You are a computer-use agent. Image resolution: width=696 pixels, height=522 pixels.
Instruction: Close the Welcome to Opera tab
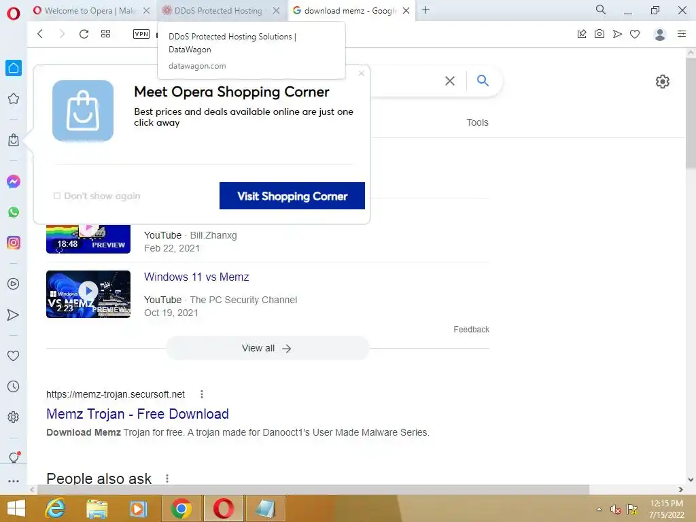146,11
